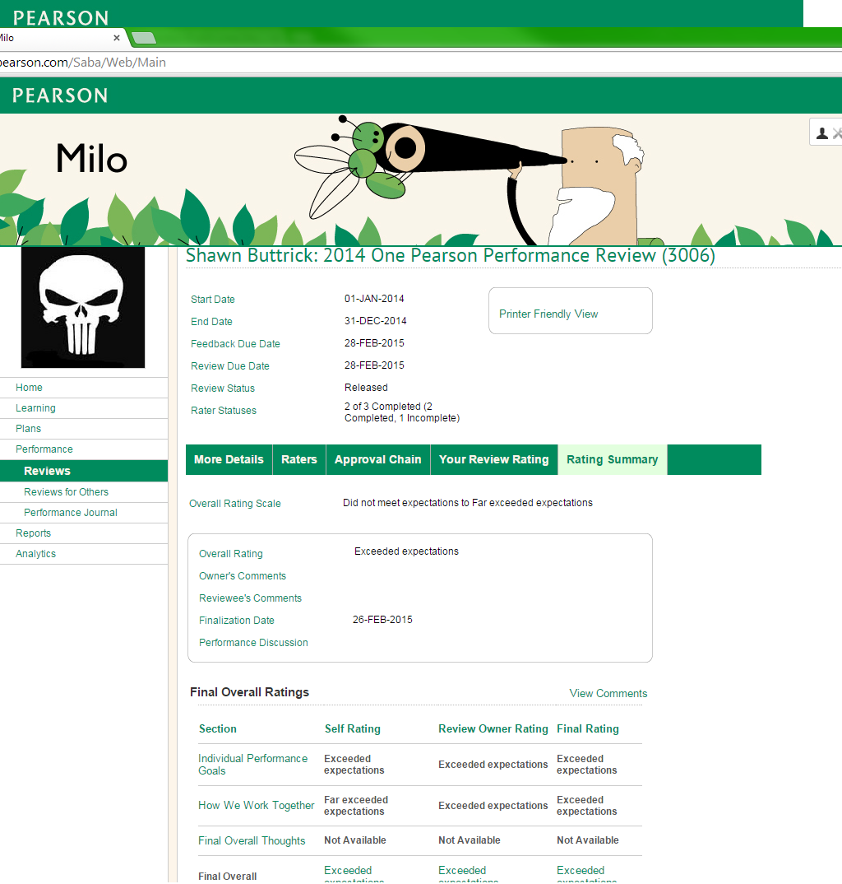Open Performance Journal
This screenshot has width=842, height=884.
coord(71,513)
